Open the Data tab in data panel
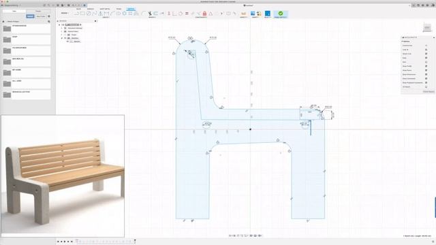The image size is (436, 245). (x=14, y=11)
